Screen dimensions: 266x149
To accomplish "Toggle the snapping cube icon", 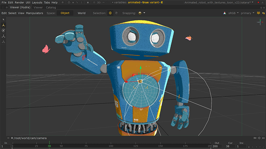I will pyautogui.click(x=140, y=13).
